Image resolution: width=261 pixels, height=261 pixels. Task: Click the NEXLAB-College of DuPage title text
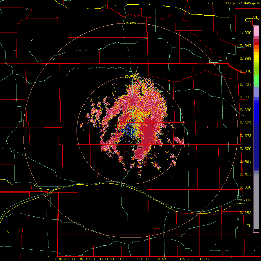click(232, 3)
